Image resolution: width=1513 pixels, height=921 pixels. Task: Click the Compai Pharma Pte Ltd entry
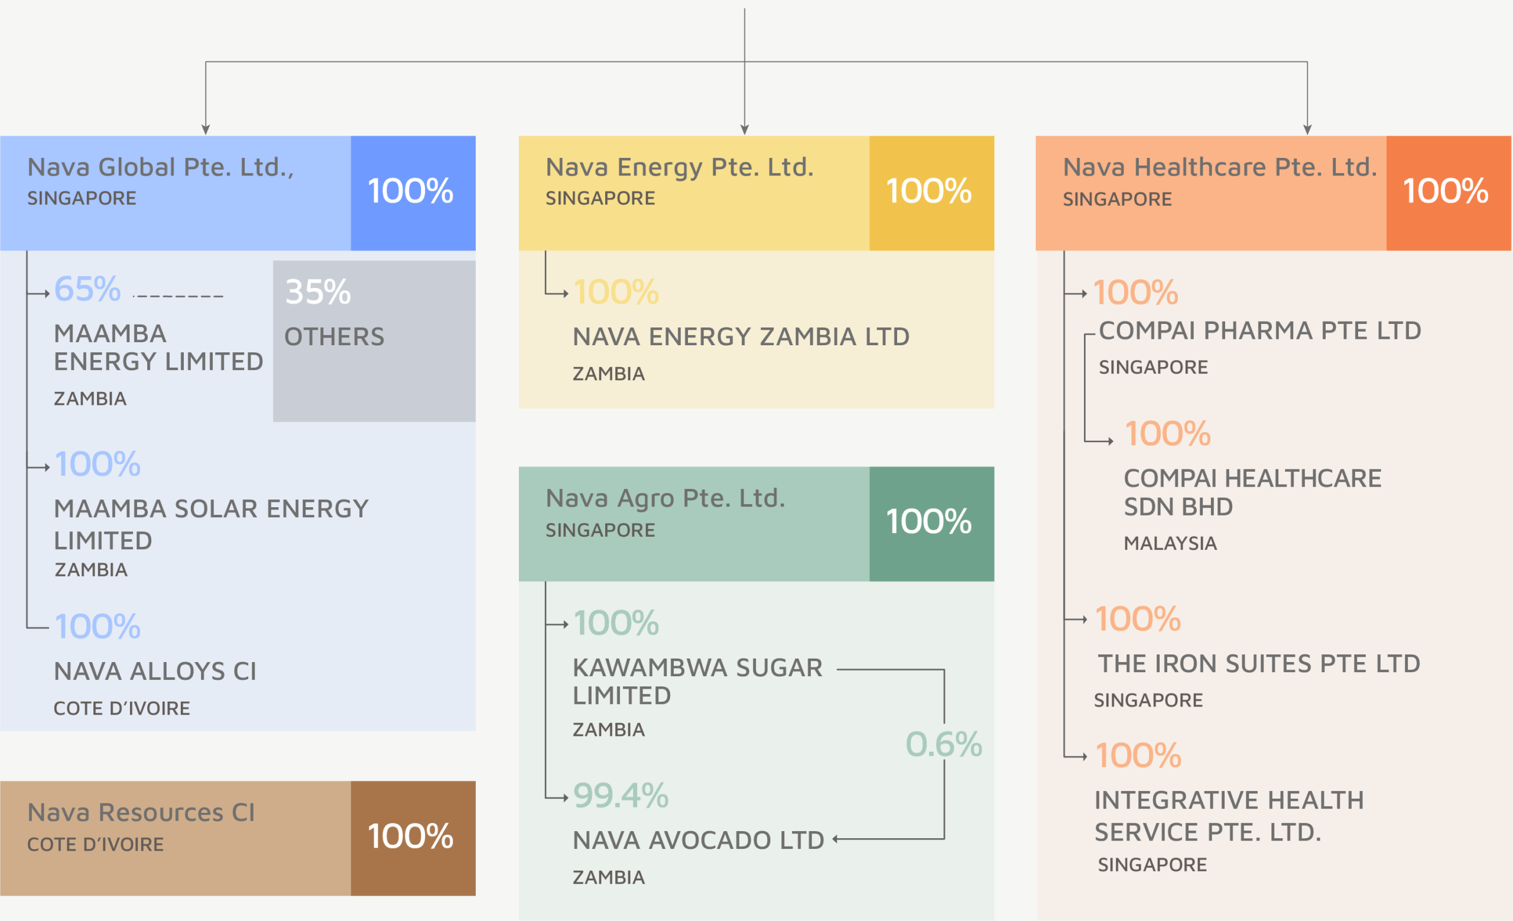point(1259,331)
